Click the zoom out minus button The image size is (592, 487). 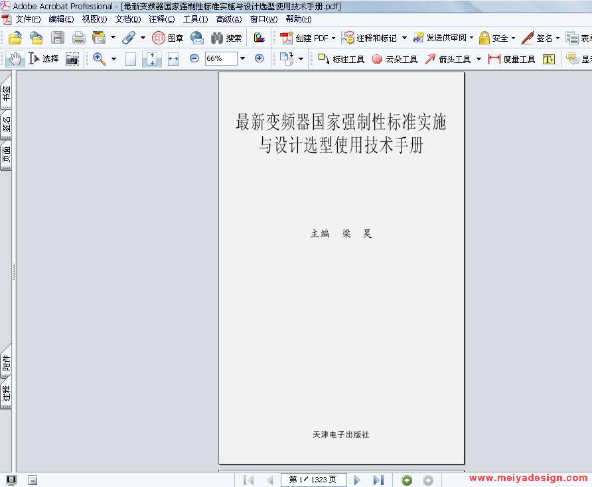click(x=194, y=59)
